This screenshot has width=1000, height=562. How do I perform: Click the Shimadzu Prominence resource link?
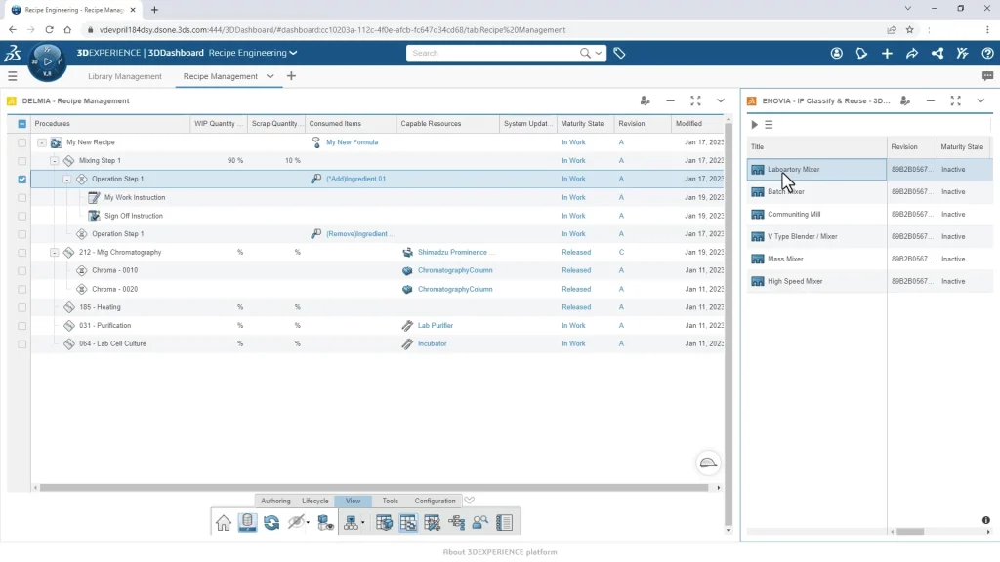pos(456,253)
